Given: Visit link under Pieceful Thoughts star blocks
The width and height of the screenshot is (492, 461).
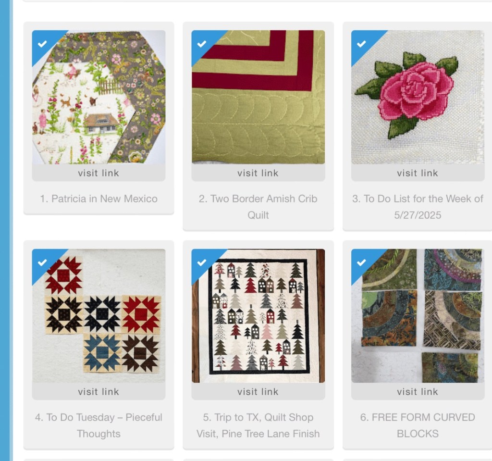Looking at the screenshot, I should 98,391.
